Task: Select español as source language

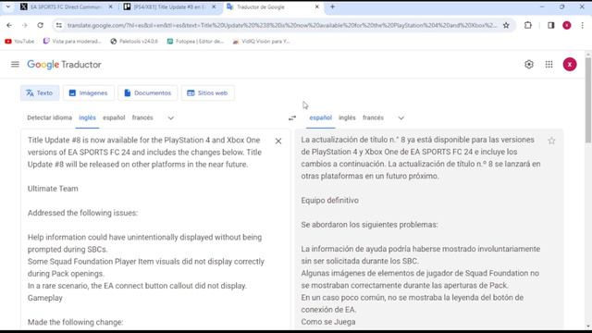Action: (x=114, y=117)
